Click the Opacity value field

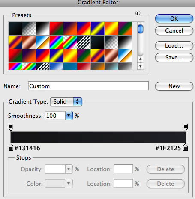point(55,169)
